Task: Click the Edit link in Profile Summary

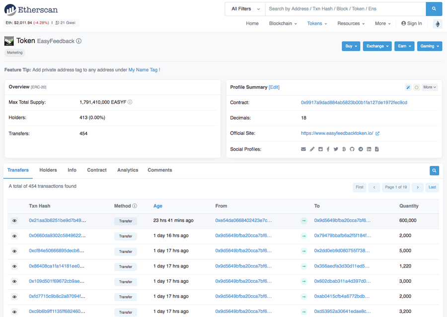Action: (274, 87)
